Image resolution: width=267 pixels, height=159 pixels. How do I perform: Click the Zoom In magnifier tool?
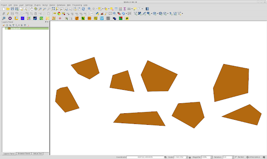point(40,9)
